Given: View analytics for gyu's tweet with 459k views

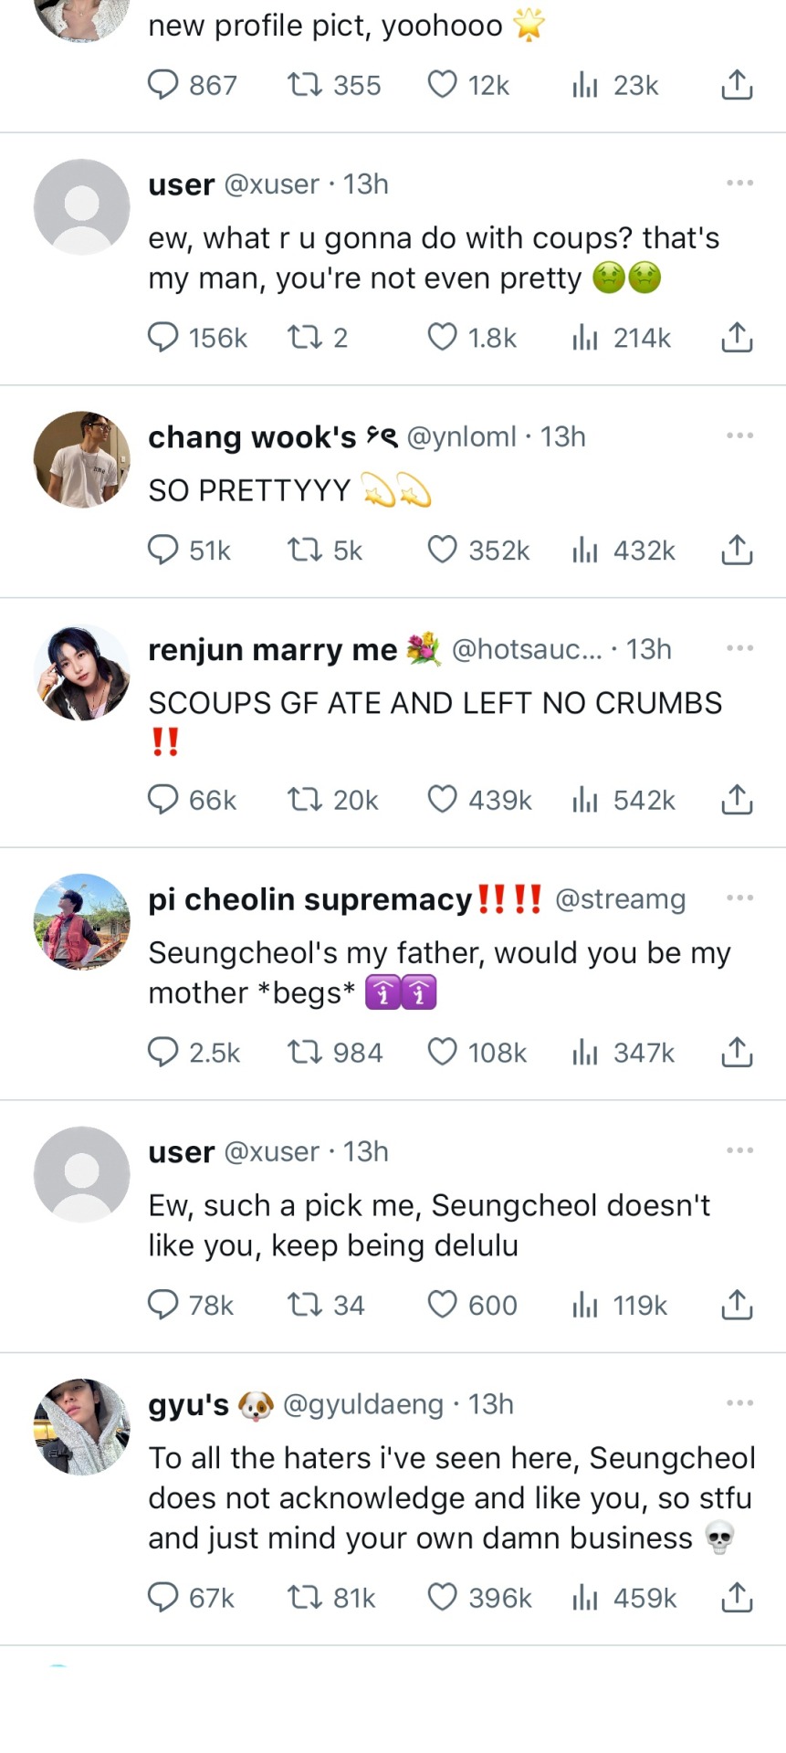Looking at the screenshot, I should [x=584, y=1597].
